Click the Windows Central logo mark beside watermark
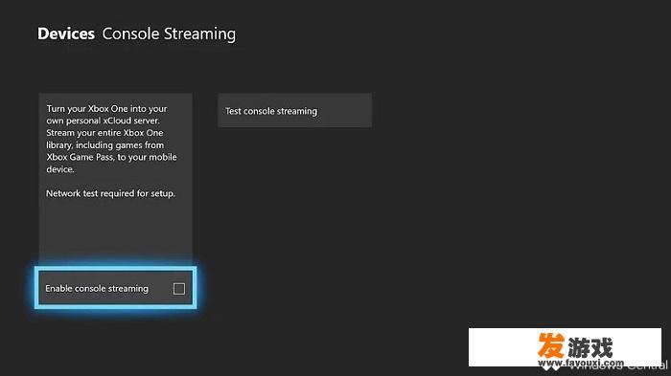Image resolution: width=671 pixels, height=376 pixels. [550, 368]
